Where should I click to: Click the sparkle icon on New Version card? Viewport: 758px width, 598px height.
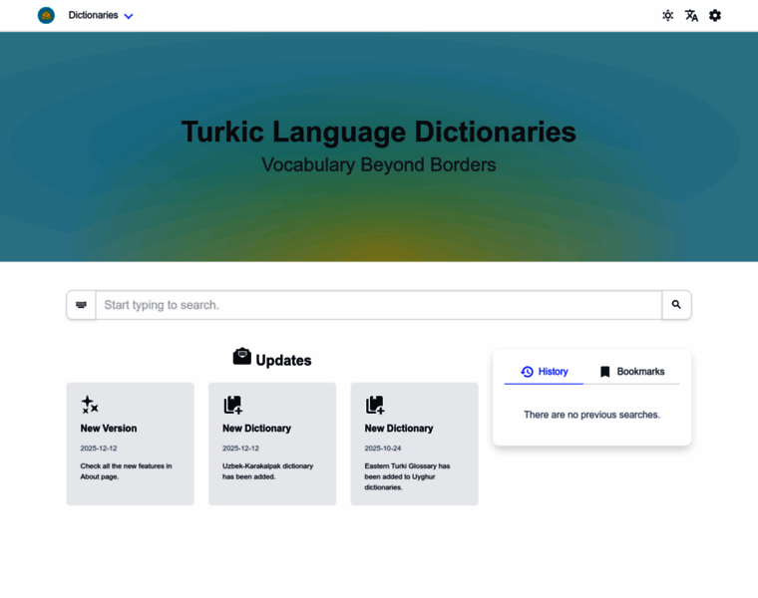point(90,405)
